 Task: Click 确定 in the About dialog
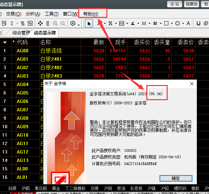pyautogui.click(x=176, y=178)
